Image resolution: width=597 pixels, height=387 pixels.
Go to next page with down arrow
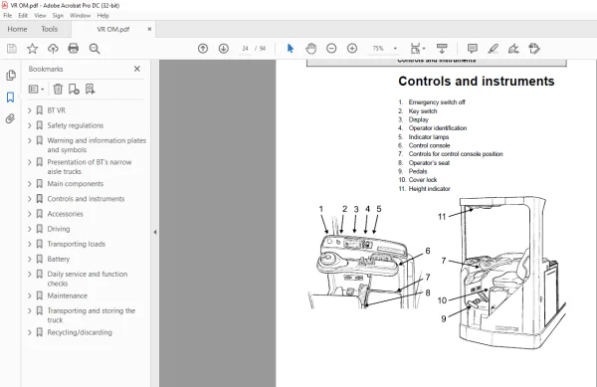tap(224, 49)
